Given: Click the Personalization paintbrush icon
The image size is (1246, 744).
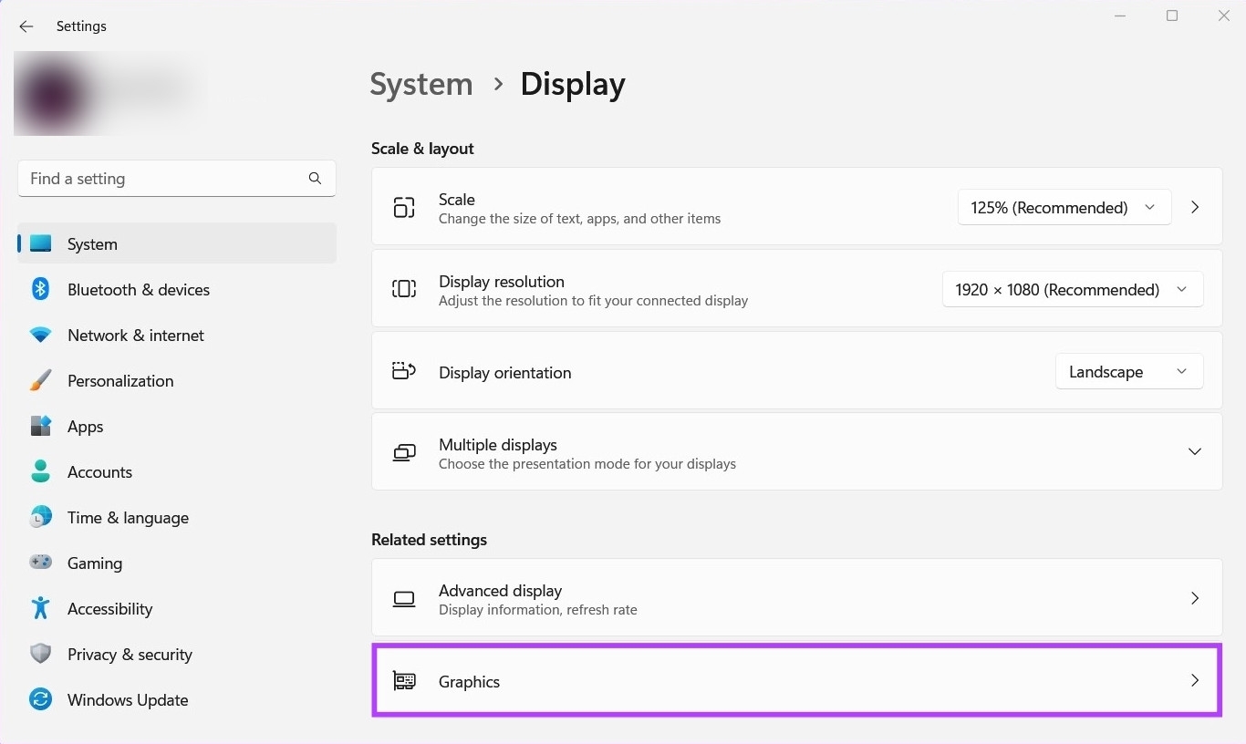Looking at the screenshot, I should click(x=40, y=381).
